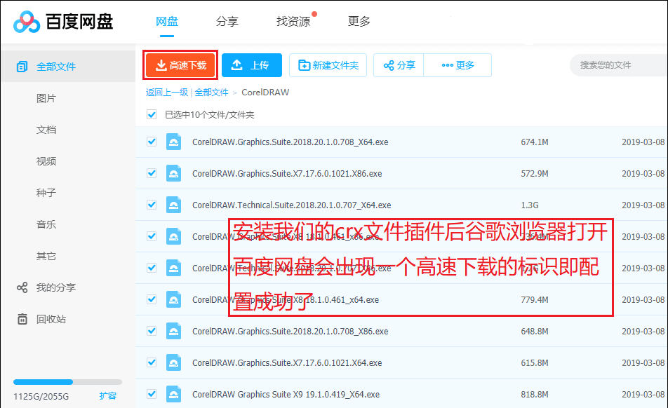Click the 674.1M size cell
The image size is (668, 408).
(x=535, y=142)
